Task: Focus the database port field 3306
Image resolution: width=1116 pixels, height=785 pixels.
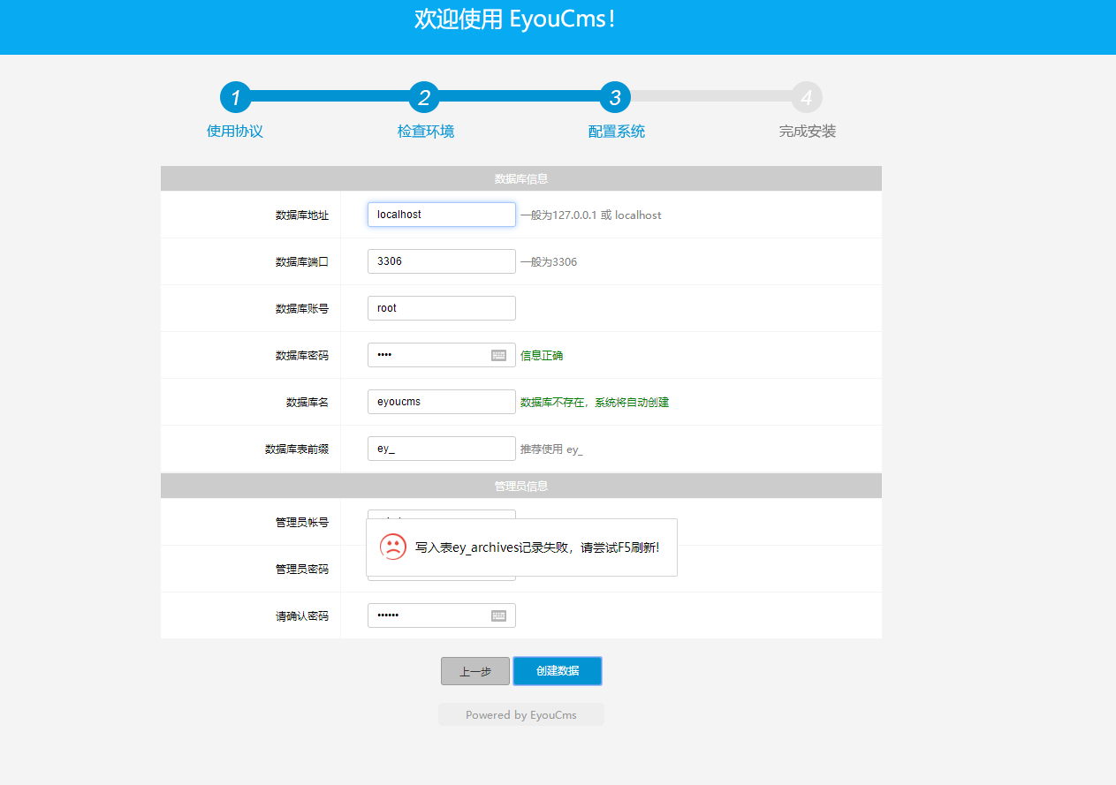Action: pyautogui.click(x=442, y=261)
